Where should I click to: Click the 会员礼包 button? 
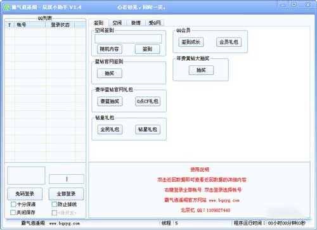(x=229, y=42)
